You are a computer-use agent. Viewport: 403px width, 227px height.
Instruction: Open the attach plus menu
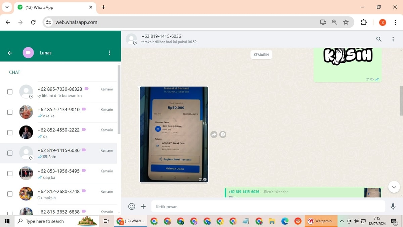[143, 206]
